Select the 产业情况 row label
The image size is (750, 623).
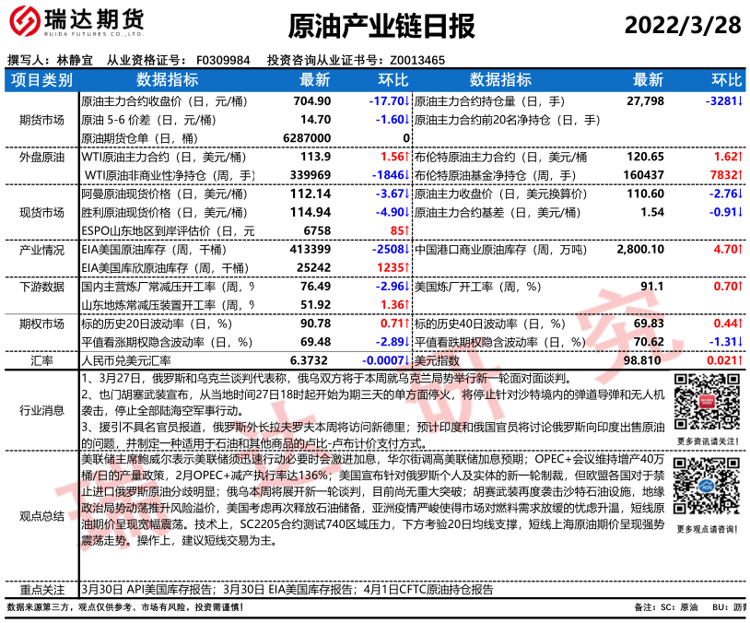(41, 250)
